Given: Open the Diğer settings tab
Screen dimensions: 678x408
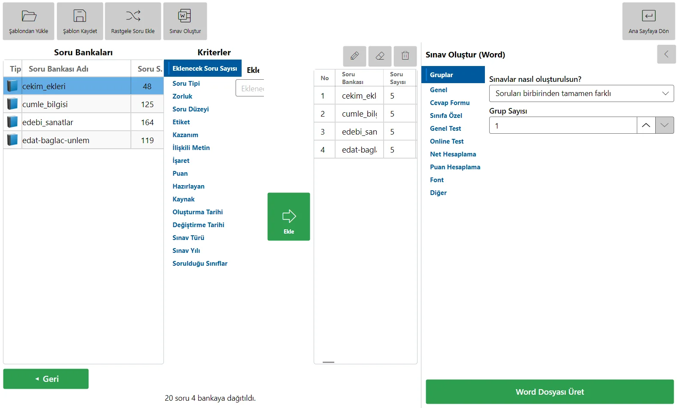Looking at the screenshot, I should coord(438,193).
